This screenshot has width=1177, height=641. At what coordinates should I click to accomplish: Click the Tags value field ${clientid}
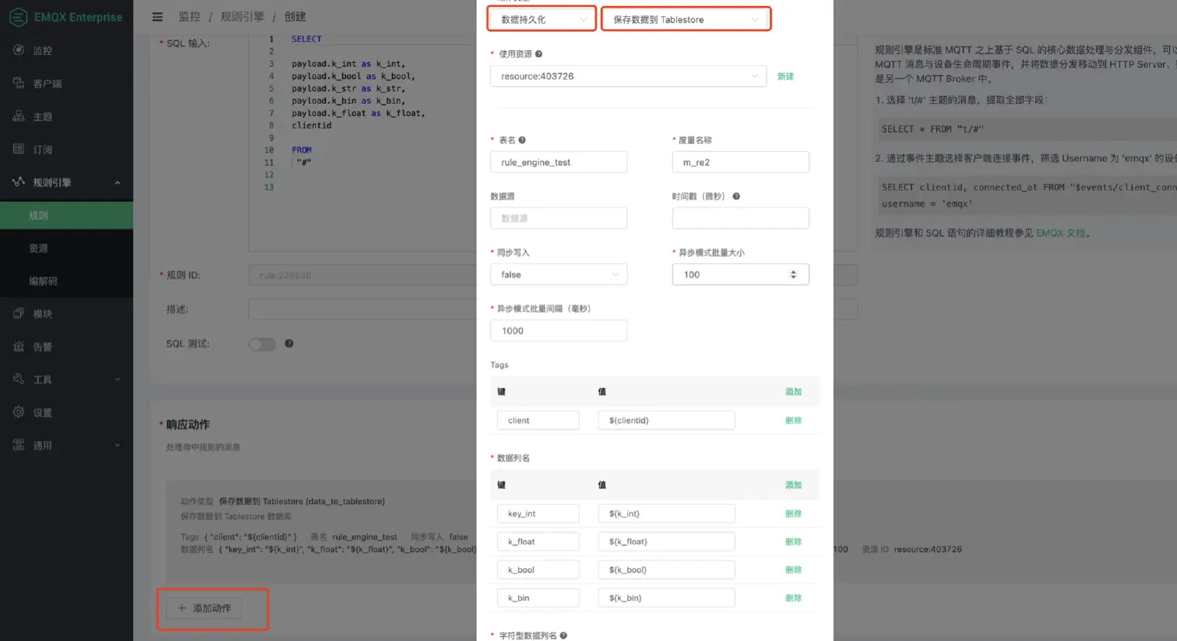[x=667, y=420]
